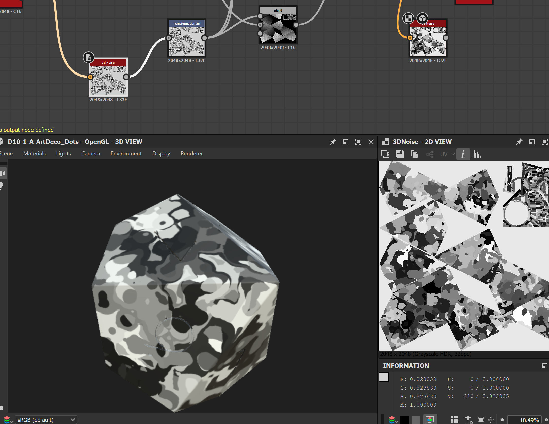Save the 2D view image

pos(400,154)
